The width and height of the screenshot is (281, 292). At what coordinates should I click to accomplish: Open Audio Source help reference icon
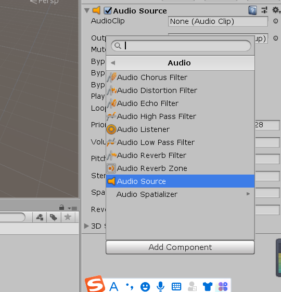[252, 10]
